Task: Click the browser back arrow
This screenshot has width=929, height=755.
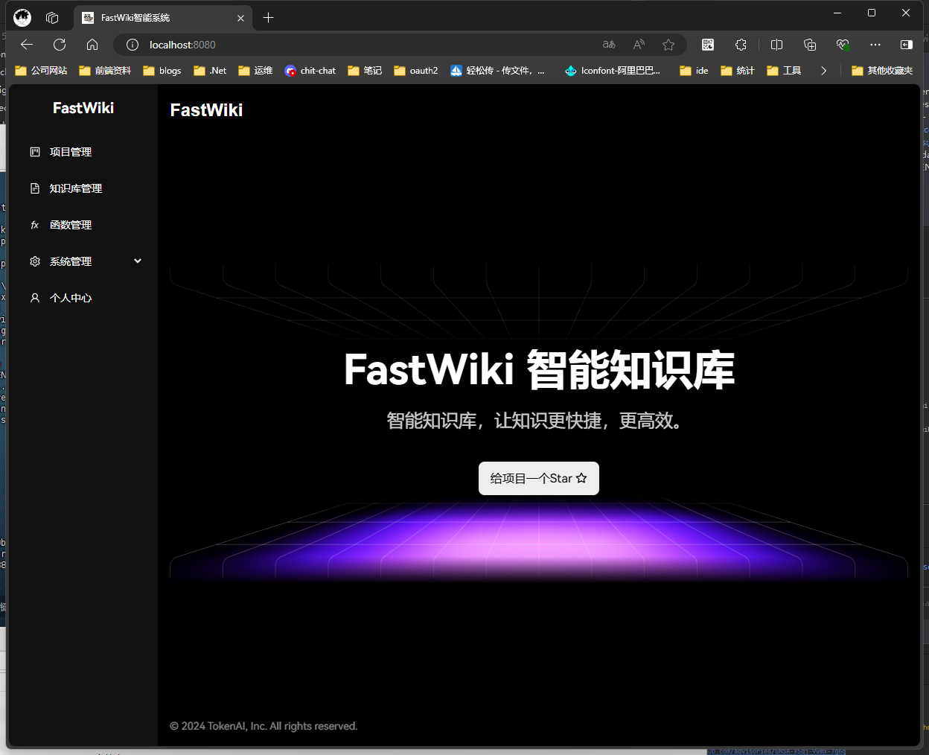Action: tap(27, 45)
